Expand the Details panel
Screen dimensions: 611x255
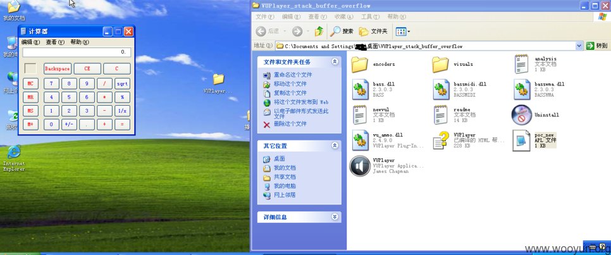pyautogui.click(x=335, y=217)
